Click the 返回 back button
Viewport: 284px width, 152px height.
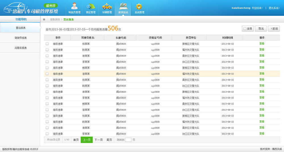274,29
